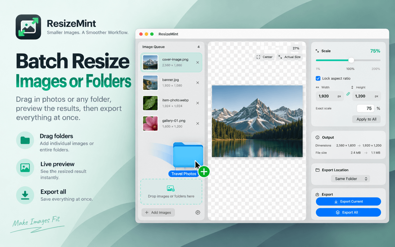The image size is (395, 247).
Task: Click the 'Image Queue' heading
Action: (x=153, y=47)
